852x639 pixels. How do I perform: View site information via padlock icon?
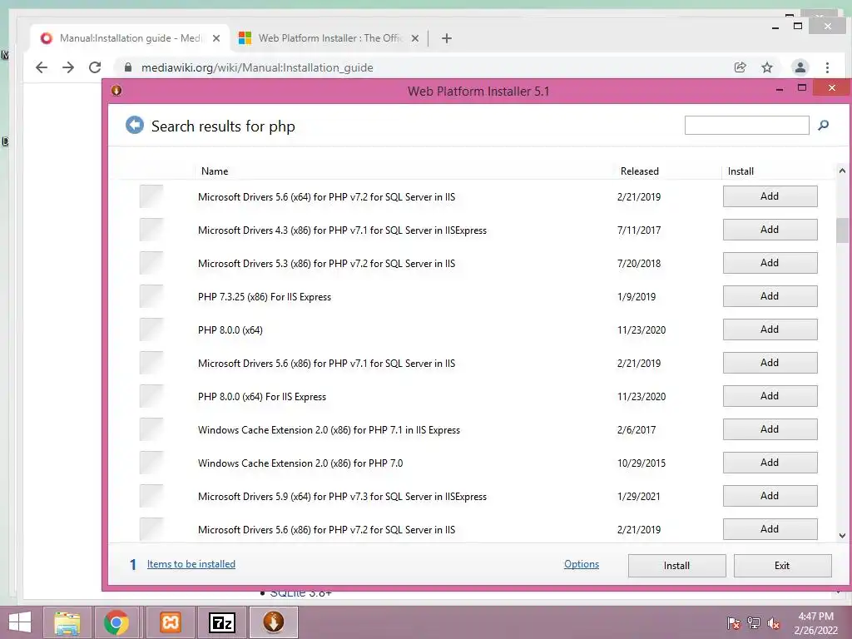(128, 67)
